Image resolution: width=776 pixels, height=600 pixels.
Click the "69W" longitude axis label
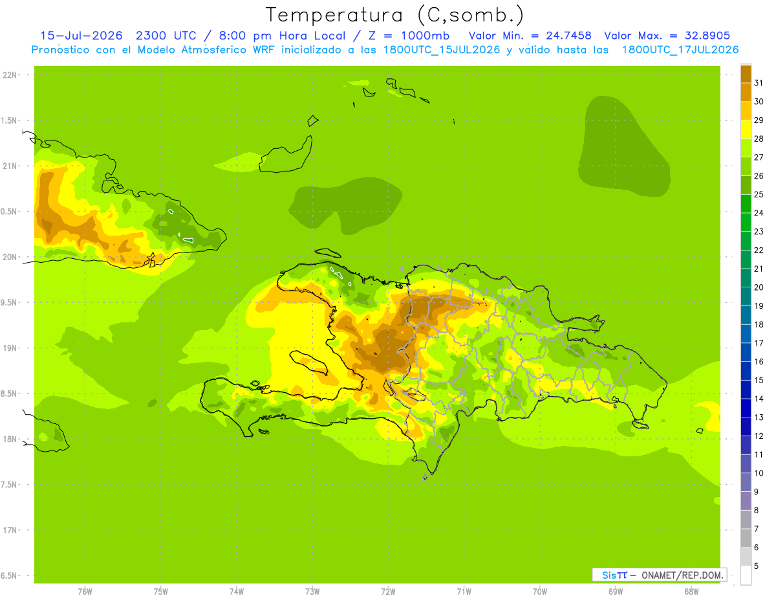[616, 591]
